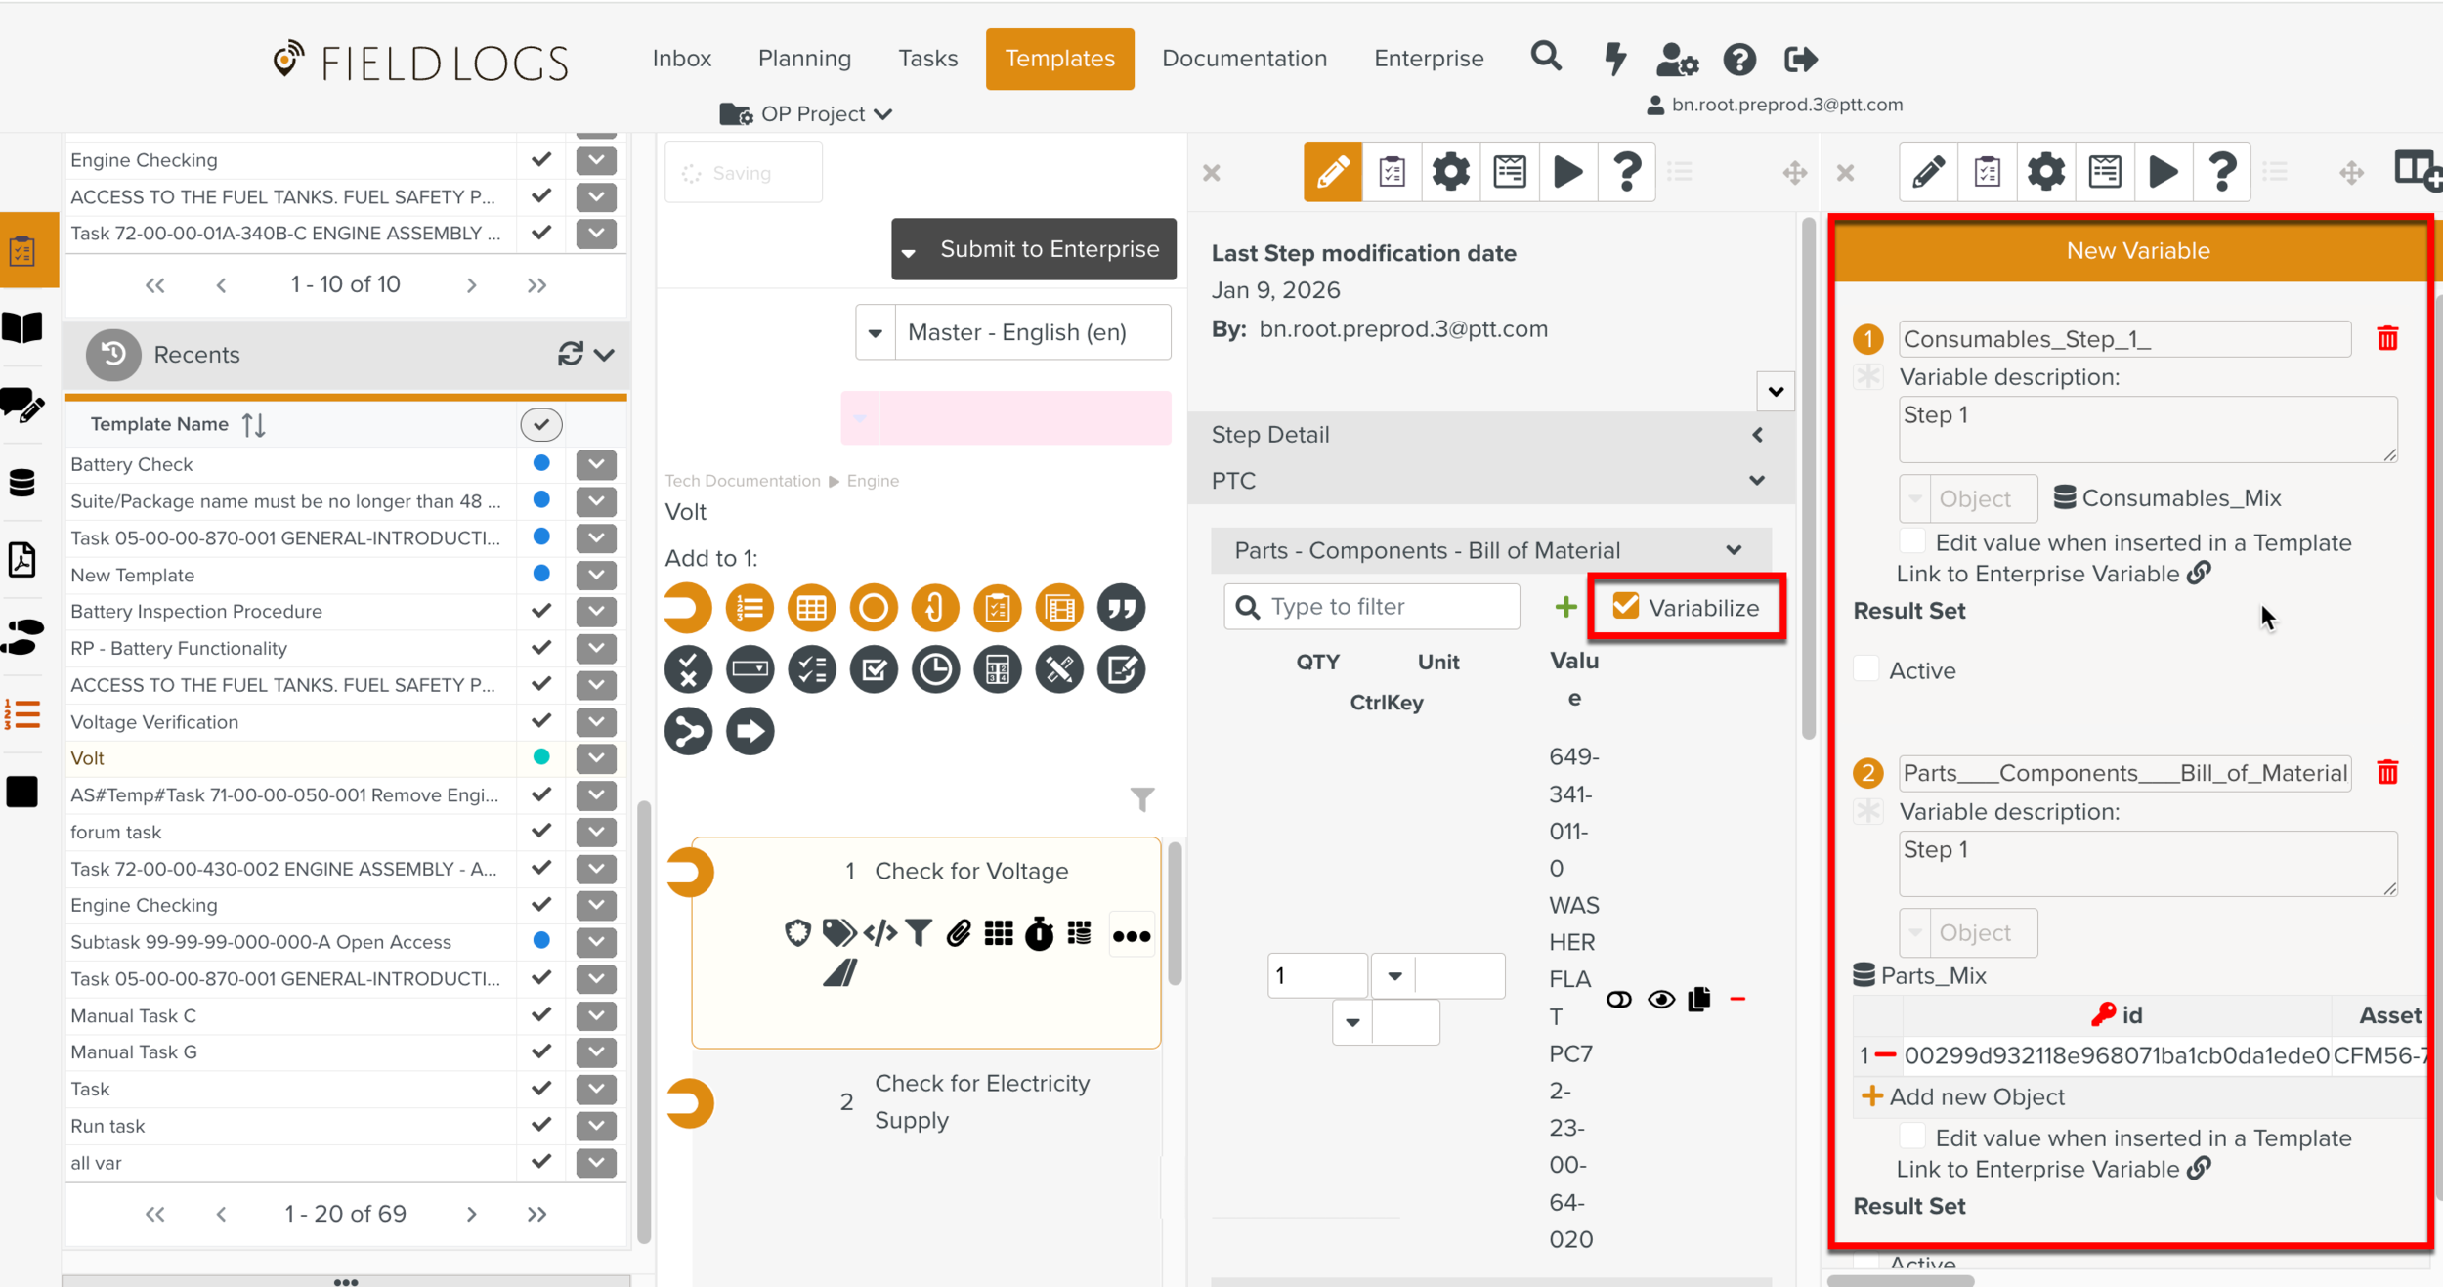The width and height of the screenshot is (2443, 1287).
Task: Click the lightning bolt quick actions icon
Action: click(1614, 59)
